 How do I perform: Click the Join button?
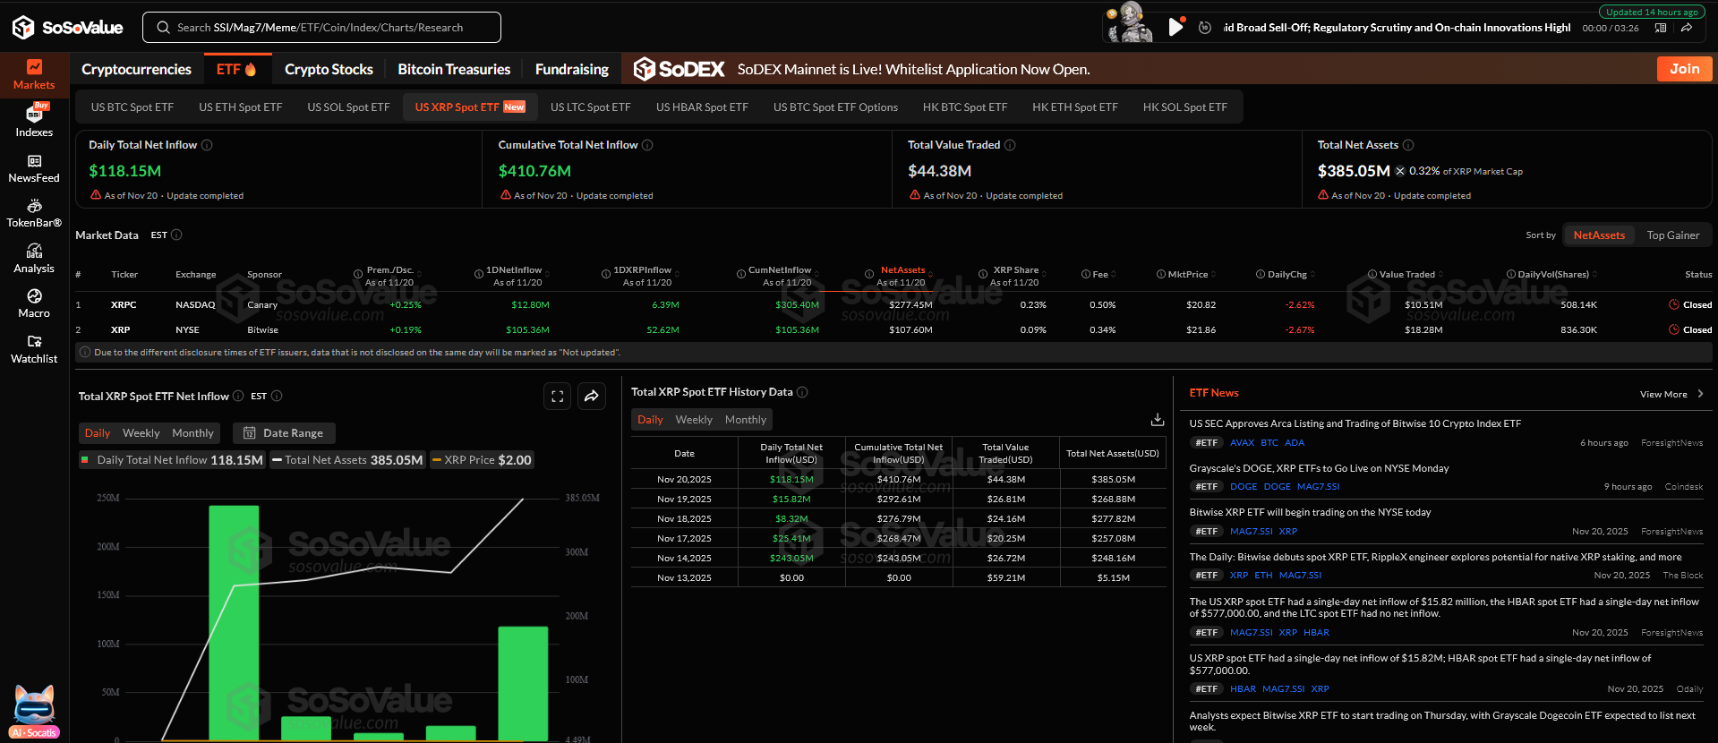coord(1684,69)
